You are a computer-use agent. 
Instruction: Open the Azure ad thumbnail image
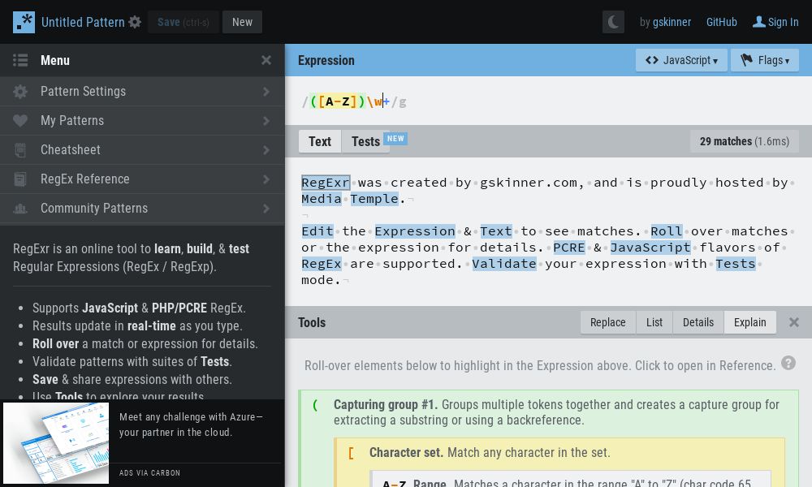[x=56, y=443]
